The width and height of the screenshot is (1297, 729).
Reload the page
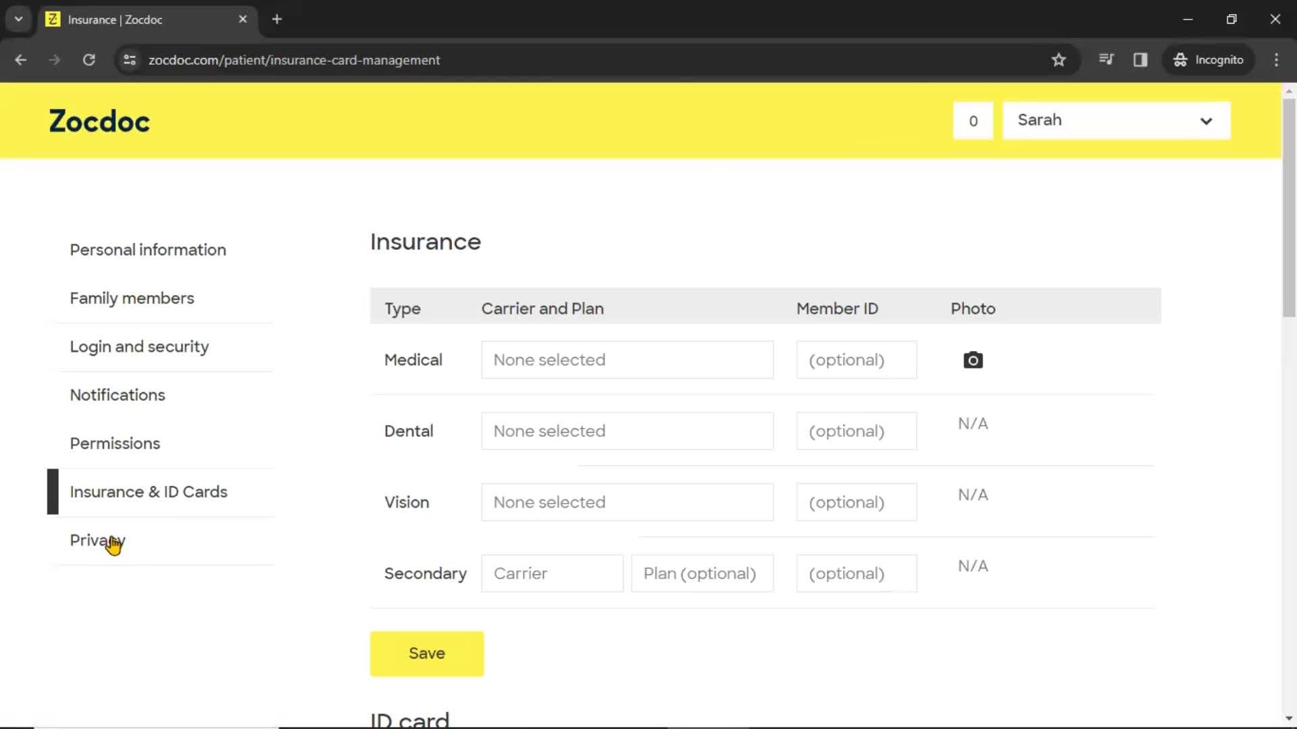[88, 59]
